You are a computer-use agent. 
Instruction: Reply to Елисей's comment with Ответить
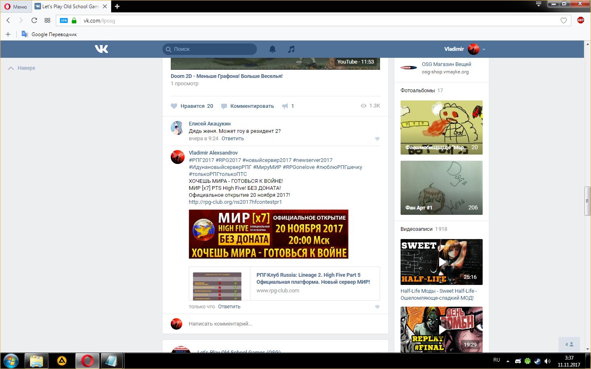[x=233, y=139]
